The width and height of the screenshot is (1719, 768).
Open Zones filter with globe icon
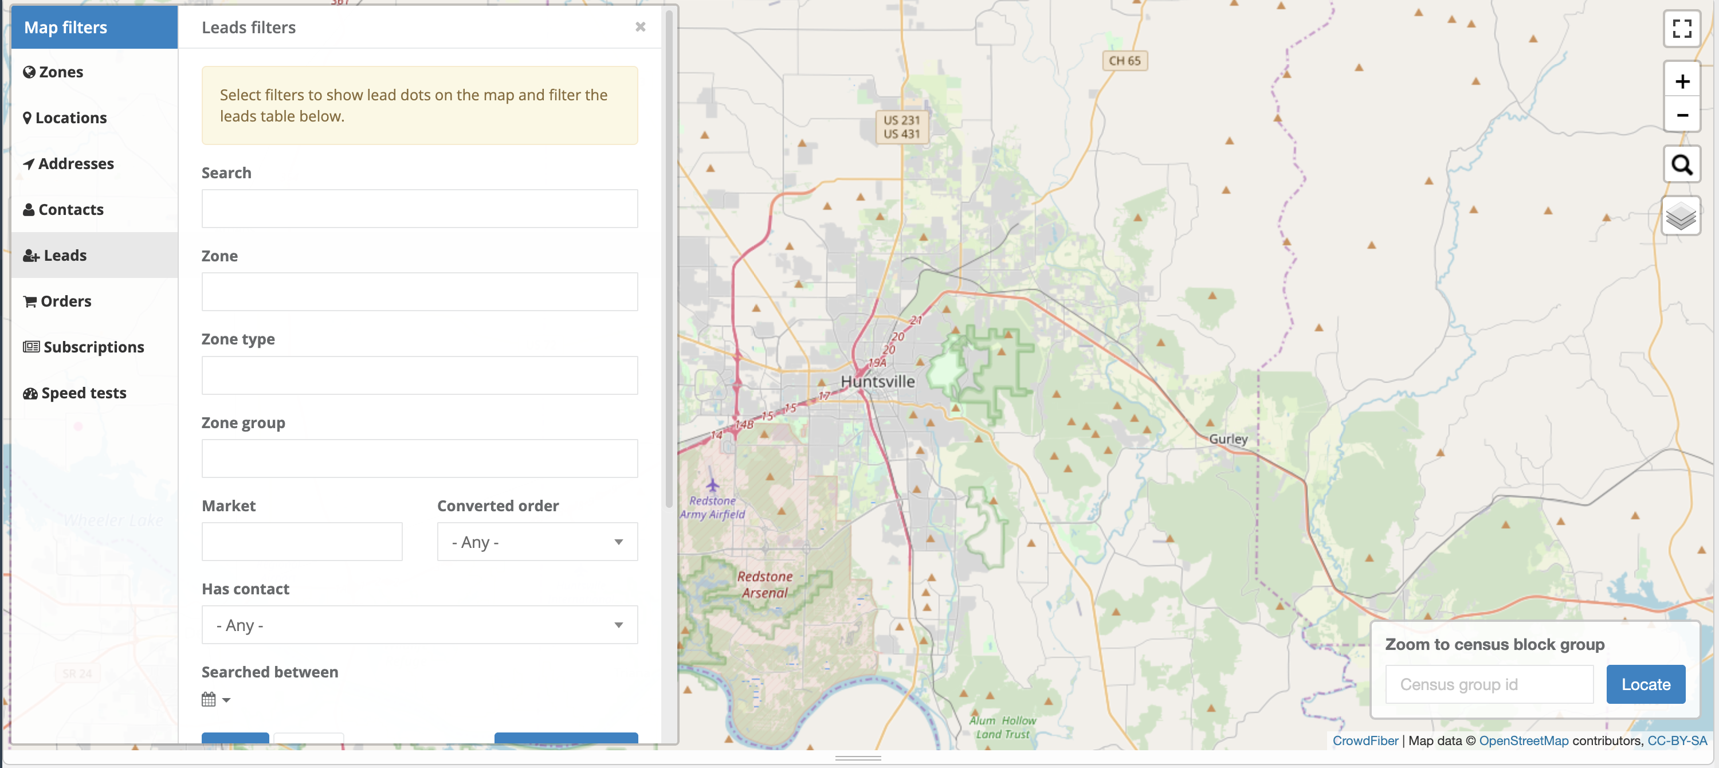53,72
